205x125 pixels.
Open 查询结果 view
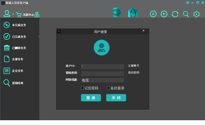tap(18, 83)
